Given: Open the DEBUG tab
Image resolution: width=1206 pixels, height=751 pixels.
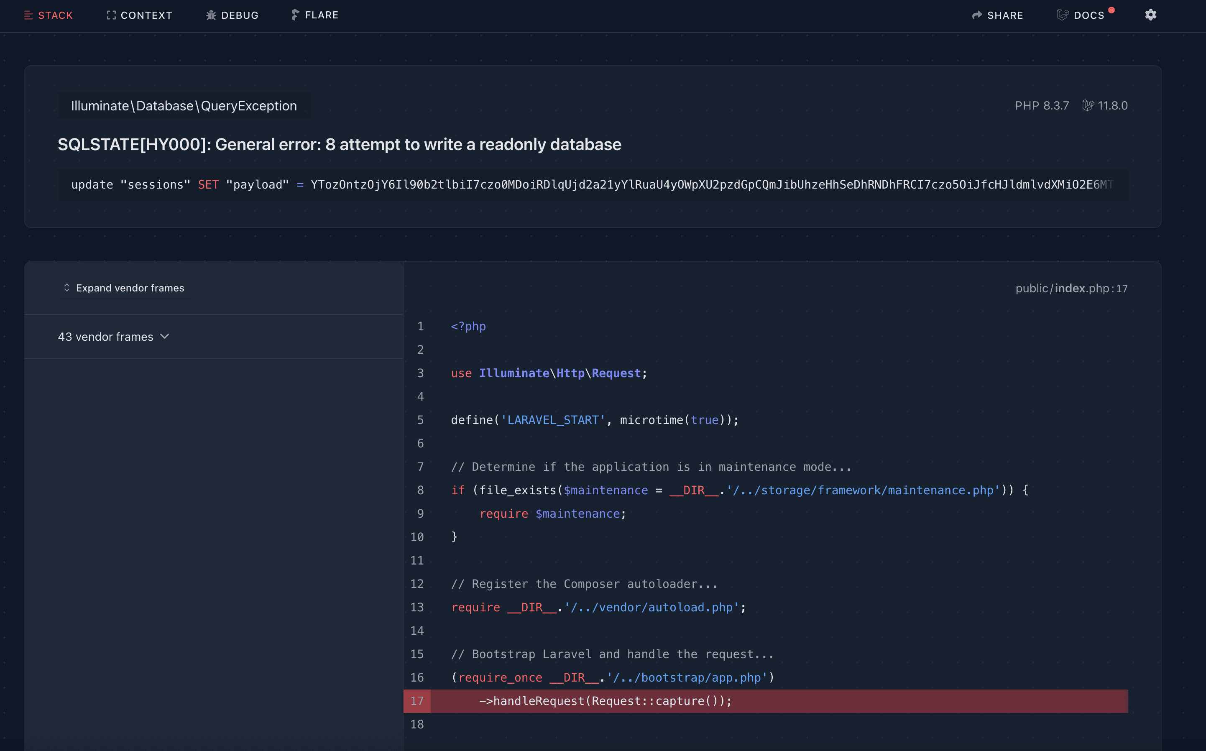Looking at the screenshot, I should [x=232, y=15].
